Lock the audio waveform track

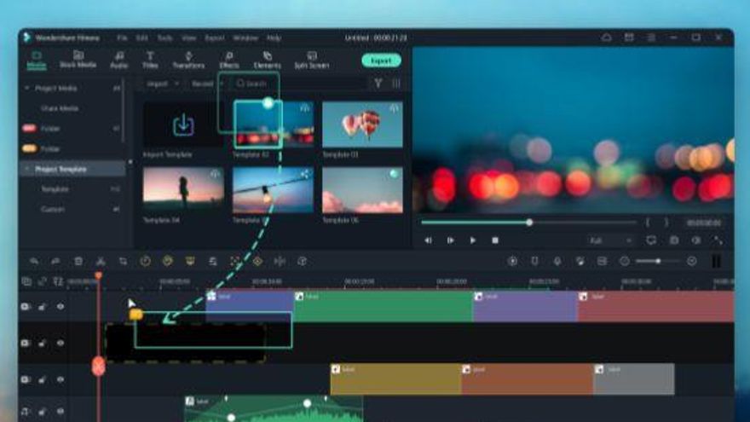pos(42,411)
